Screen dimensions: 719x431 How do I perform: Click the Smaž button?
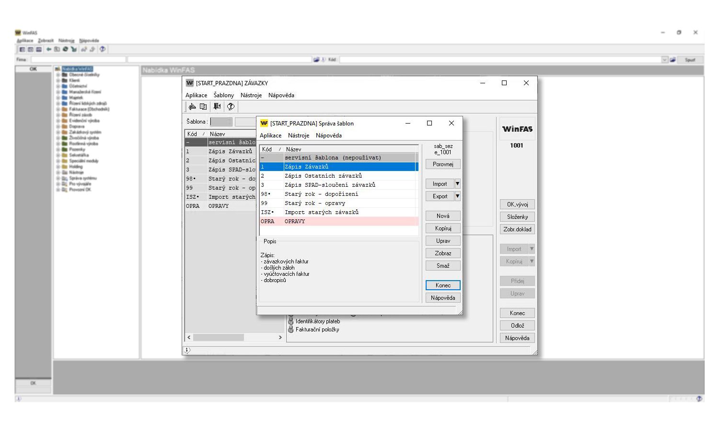(443, 266)
